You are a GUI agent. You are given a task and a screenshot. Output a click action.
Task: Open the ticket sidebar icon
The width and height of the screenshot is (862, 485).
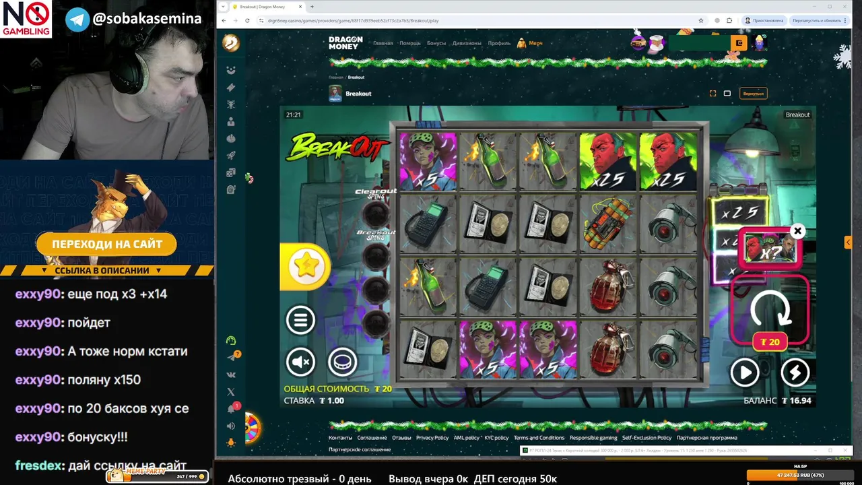231,88
